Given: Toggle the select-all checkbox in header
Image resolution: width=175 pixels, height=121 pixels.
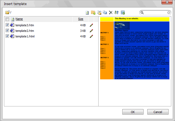Looking at the screenshot, I should point(7,19).
